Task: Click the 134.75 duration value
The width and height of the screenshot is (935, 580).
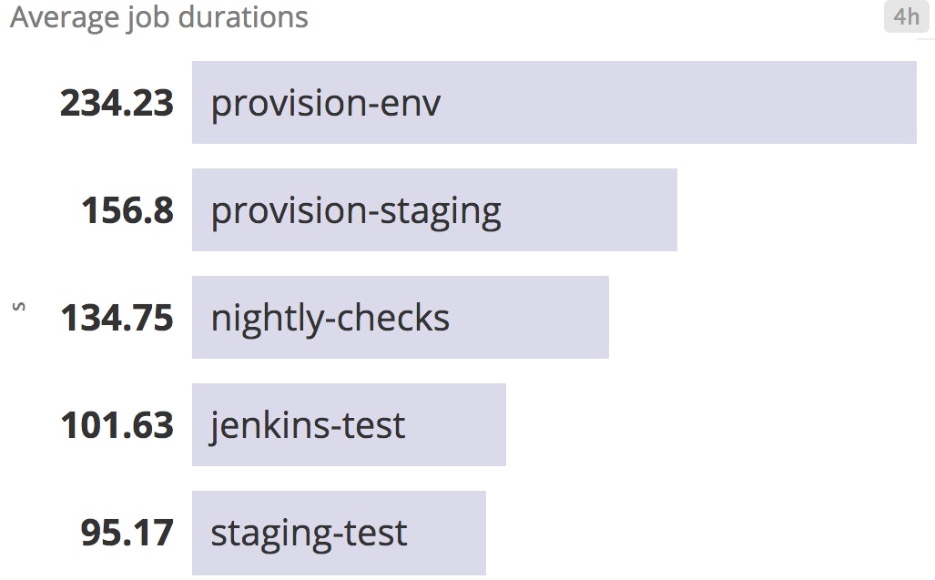Action: point(117,318)
